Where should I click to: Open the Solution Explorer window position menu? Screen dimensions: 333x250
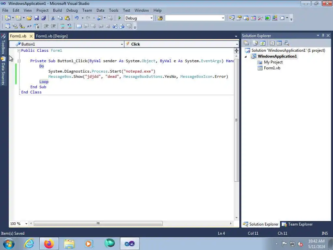pyautogui.click(x=318, y=35)
